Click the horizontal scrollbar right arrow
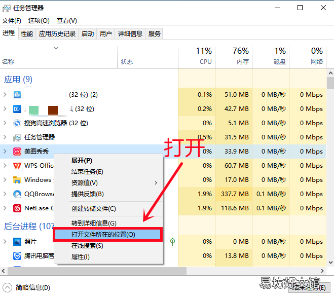 tap(322, 271)
